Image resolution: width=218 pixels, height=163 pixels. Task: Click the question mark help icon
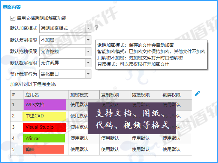[x=96, y=28]
